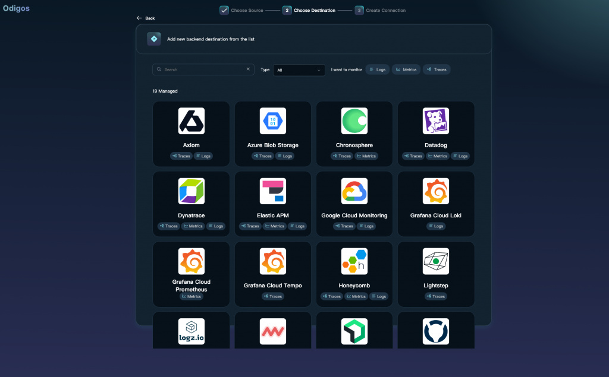Viewport: 609px width, 377px height.
Task: Click Logs tag on Grafana Cloud Loki card
Action: pos(436,226)
